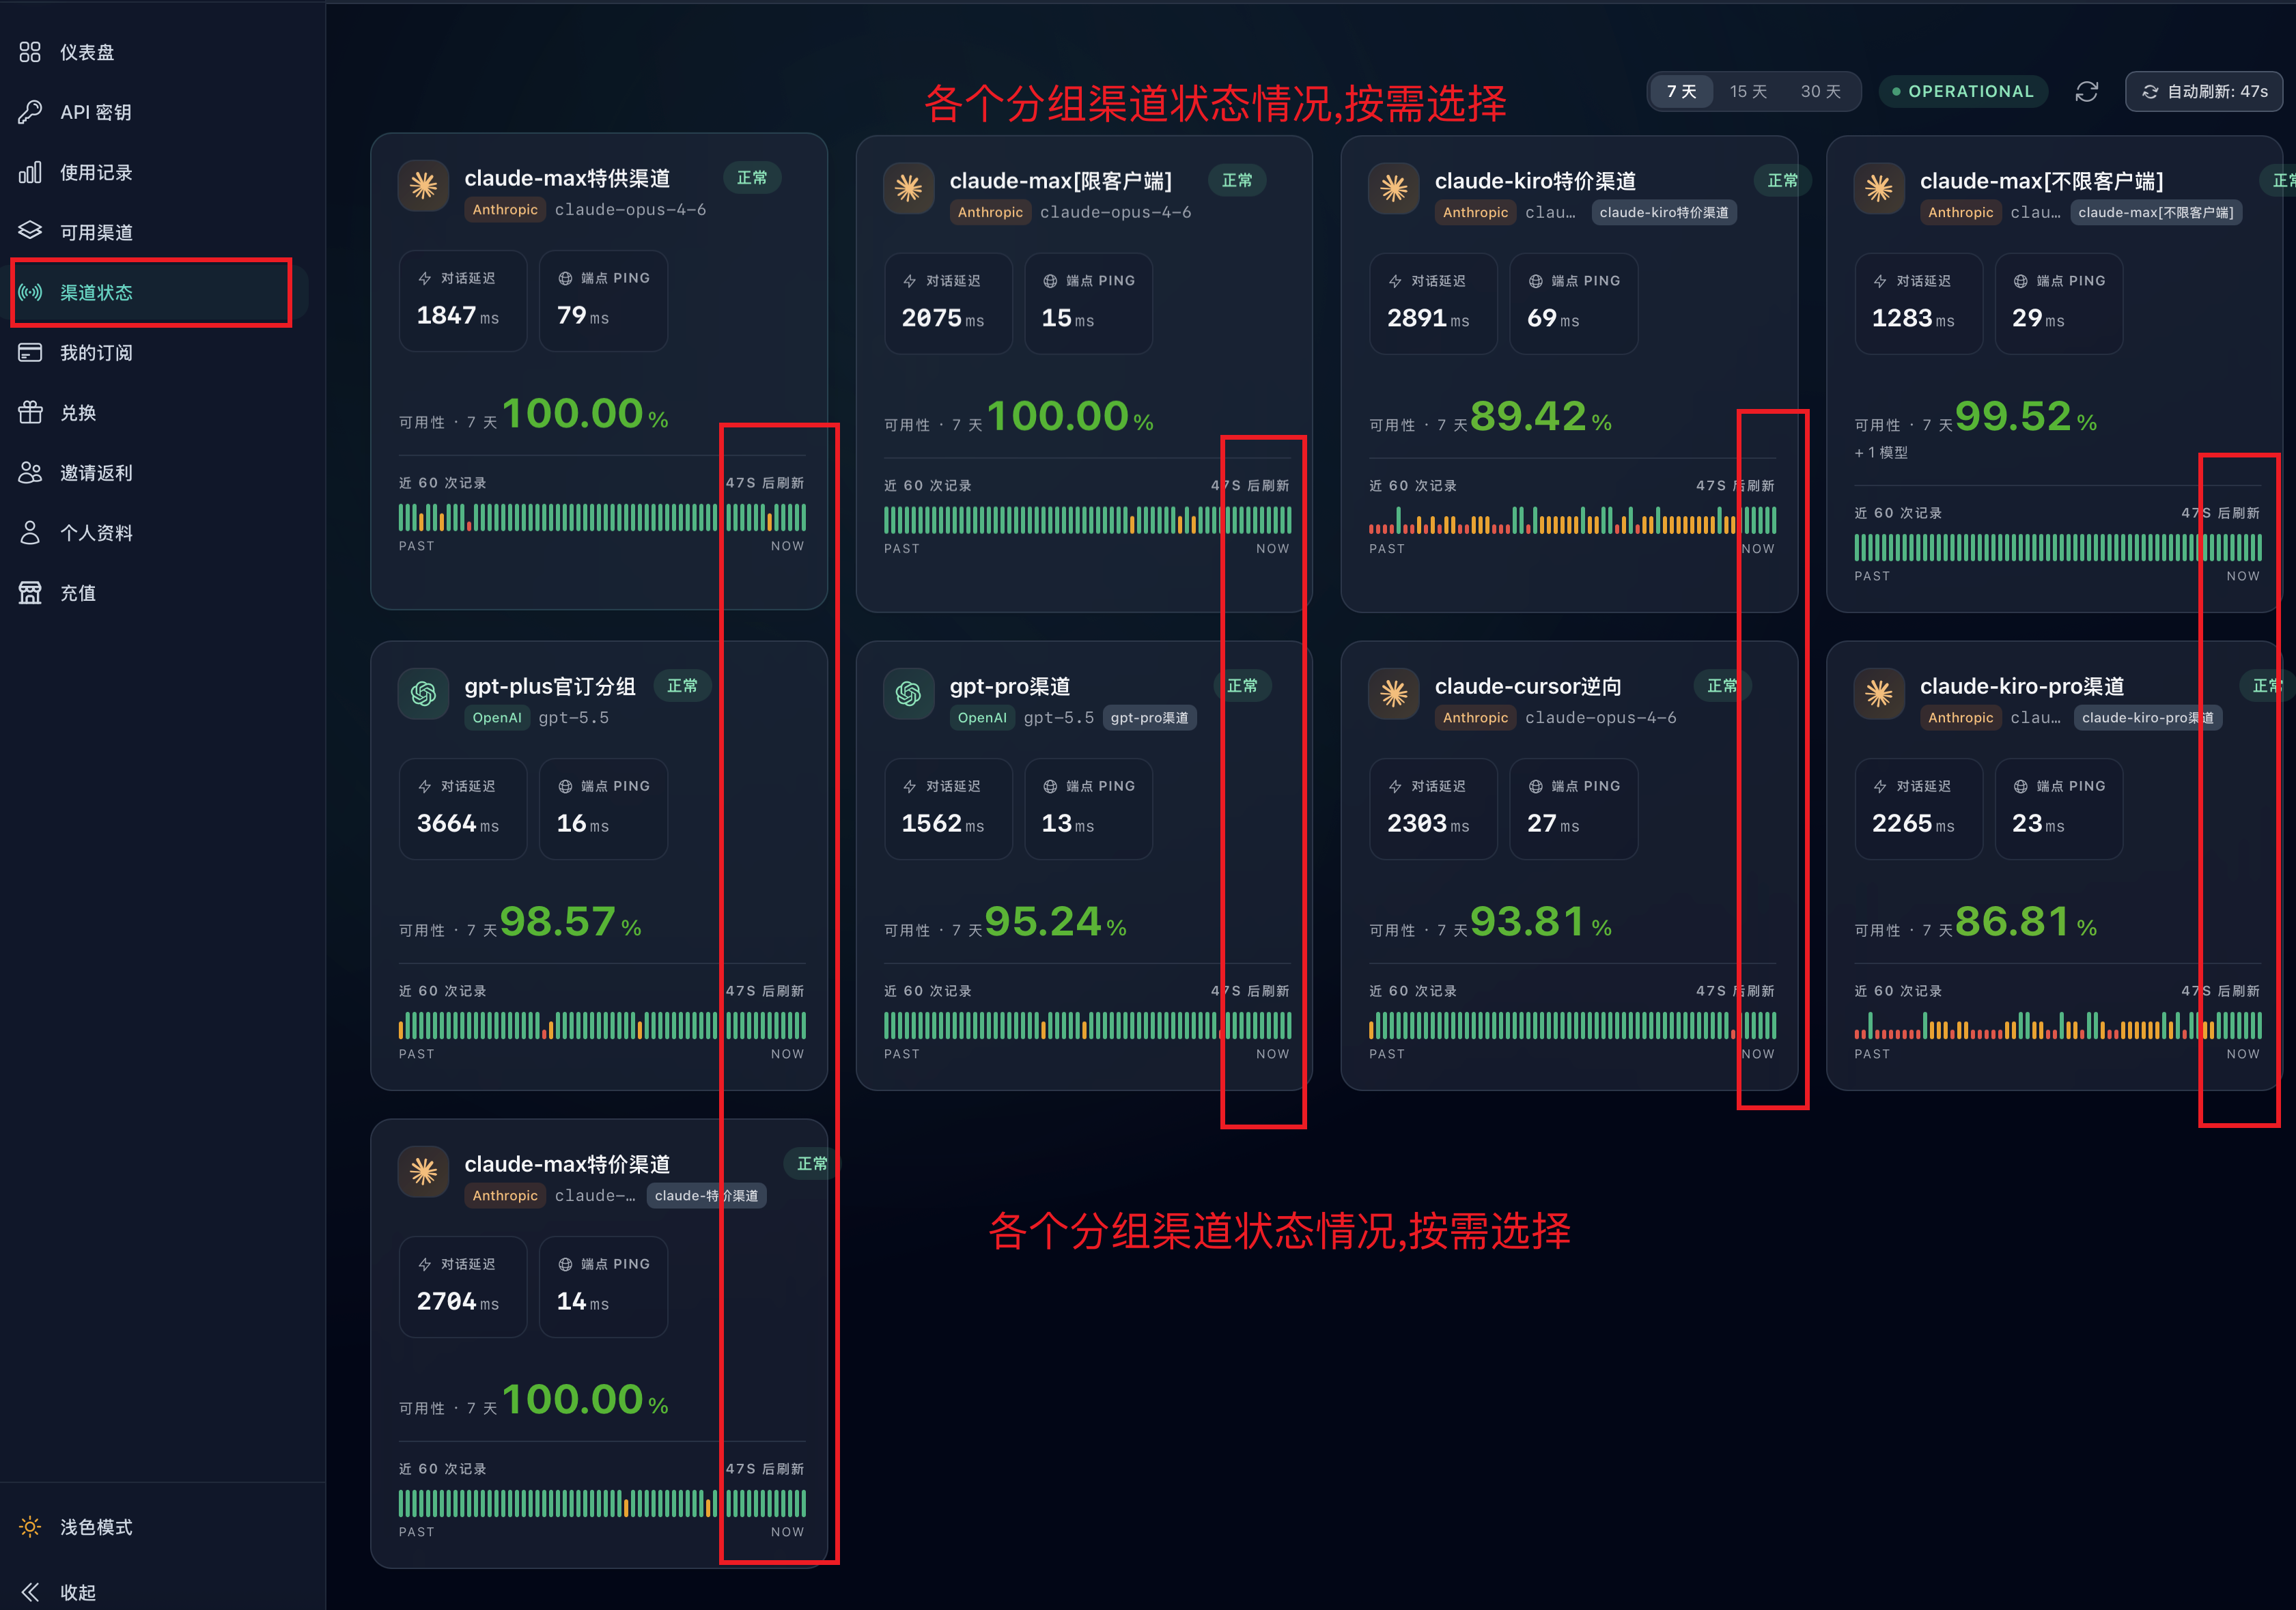Image resolution: width=2296 pixels, height=1610 pixels.
Task: Toggle 自动刷新 auto-refresh button
Action: [2203, 91]
